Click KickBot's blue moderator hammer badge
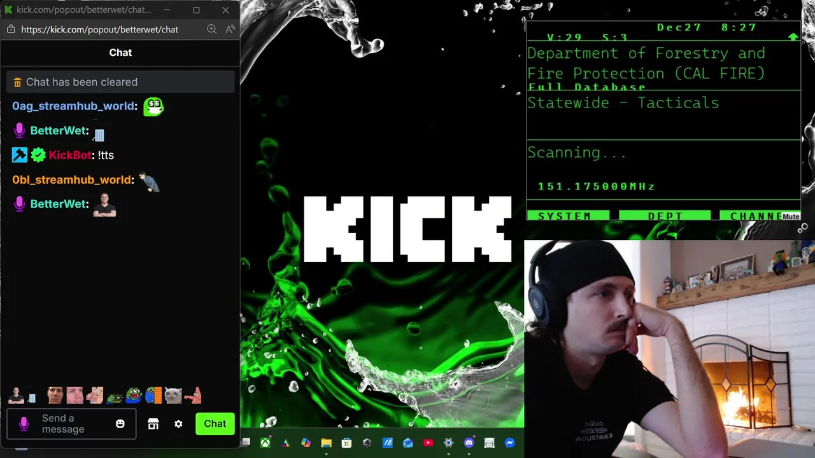 click(20, 155)
